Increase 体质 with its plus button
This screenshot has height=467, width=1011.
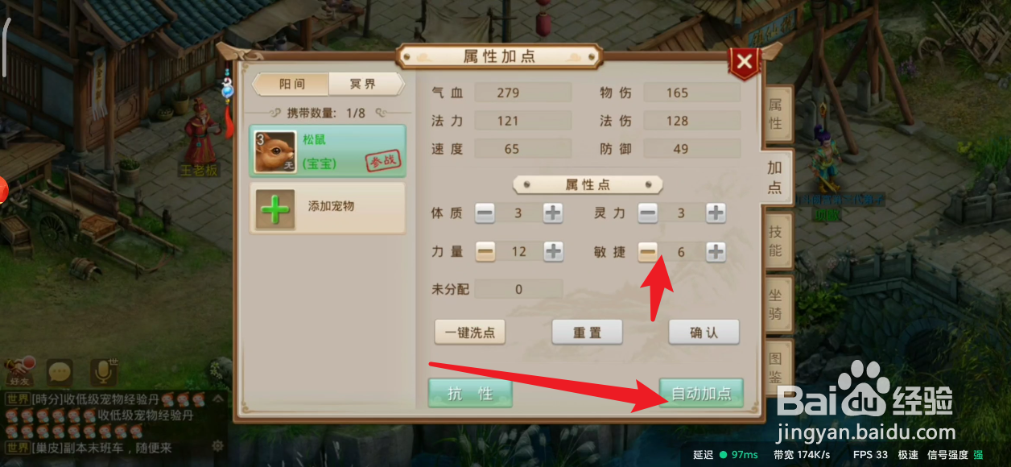(x=553, y=213)
